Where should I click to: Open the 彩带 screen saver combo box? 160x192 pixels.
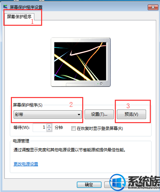click(x=48, y=115)
